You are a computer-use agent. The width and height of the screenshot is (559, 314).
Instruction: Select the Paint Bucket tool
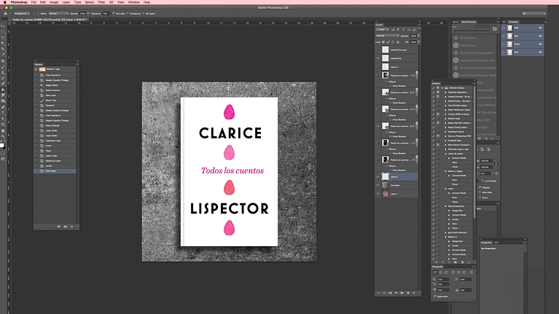[x=4, y=90]
